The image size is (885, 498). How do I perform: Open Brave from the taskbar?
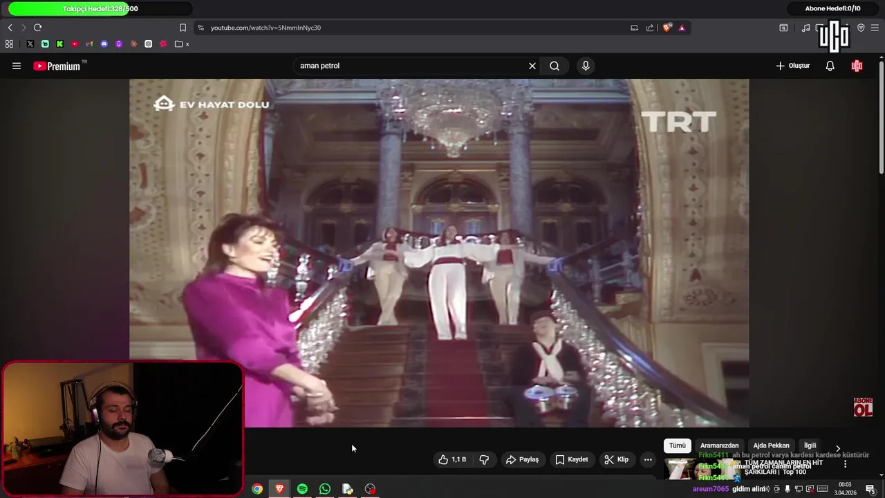pyautogui.click(x=279, y=489)
